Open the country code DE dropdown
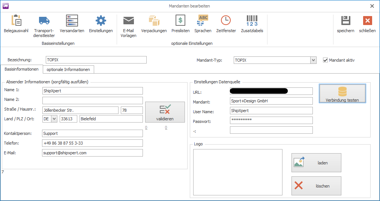Screen dimensions: 380x201 [54, 119]
